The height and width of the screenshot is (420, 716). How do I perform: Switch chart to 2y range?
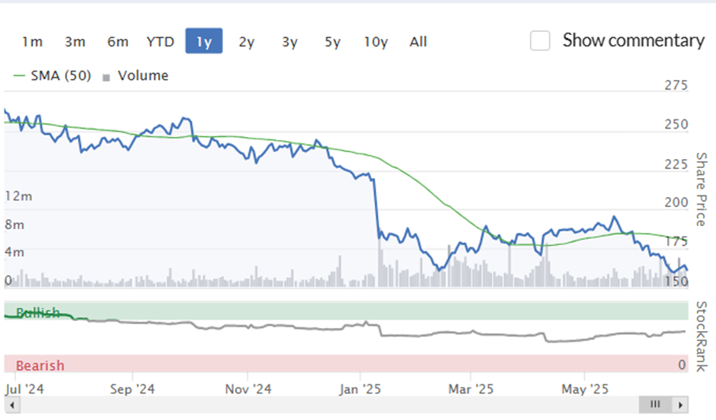tap(247, 42)
